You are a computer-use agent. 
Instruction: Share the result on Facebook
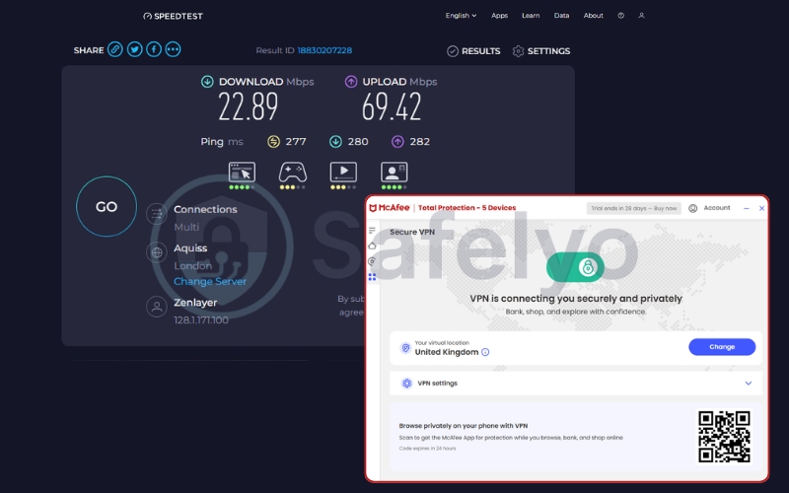154,49
